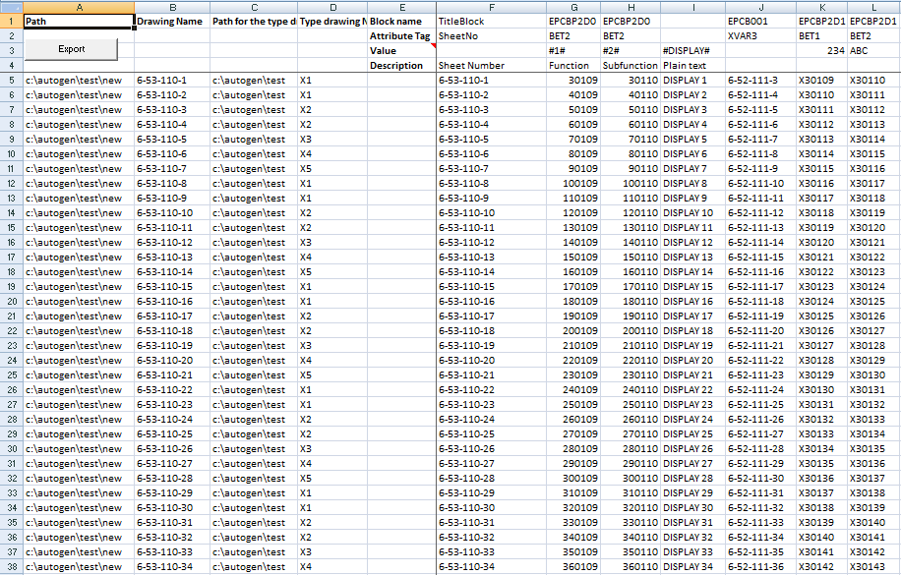Select the 'SheetNo' cell
The width and height of the screenshot is (901, 575).
pos(491,36)
